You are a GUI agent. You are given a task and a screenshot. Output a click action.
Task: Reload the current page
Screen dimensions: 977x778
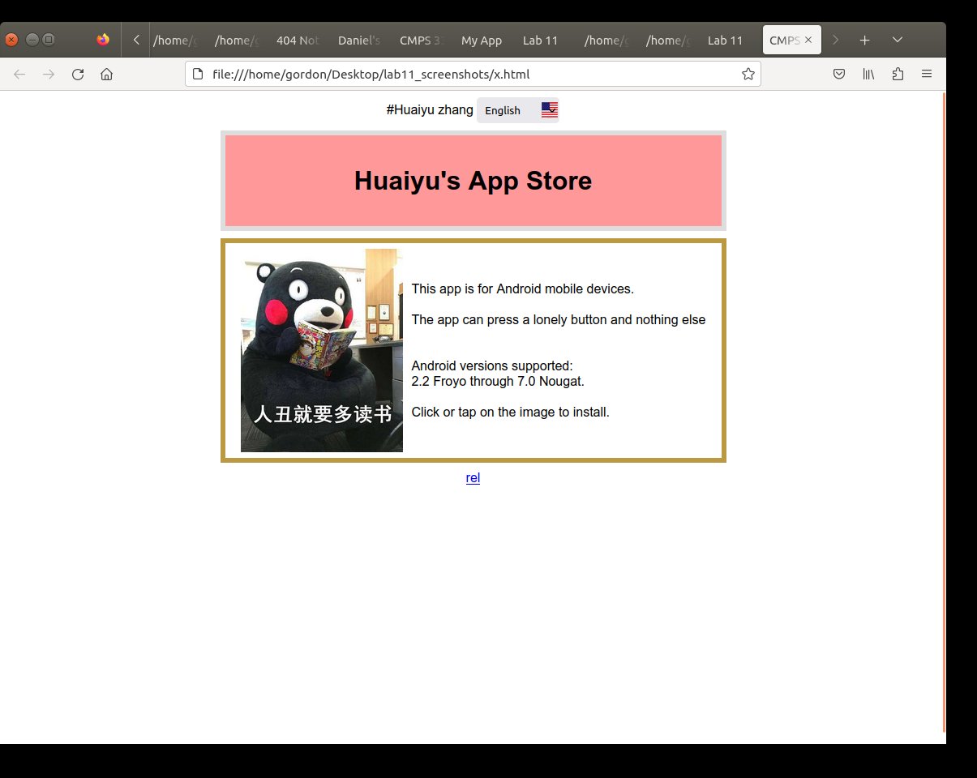tap(78, 75)
